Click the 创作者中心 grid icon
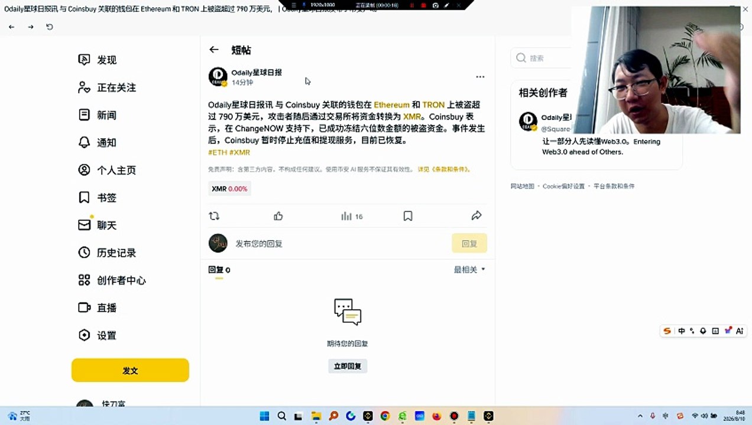Screen dimensions: 752x425 tap(85, 280)
